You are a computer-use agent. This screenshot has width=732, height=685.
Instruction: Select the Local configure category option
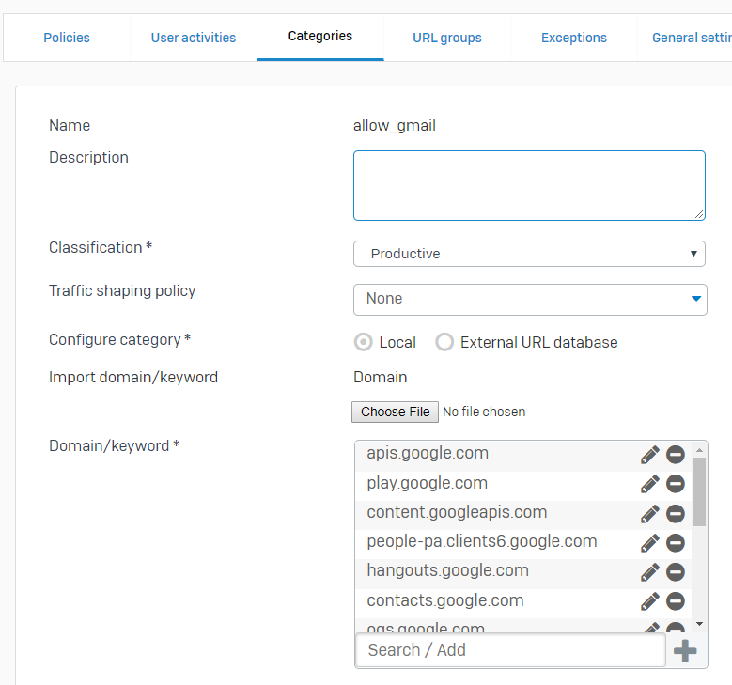363,342
